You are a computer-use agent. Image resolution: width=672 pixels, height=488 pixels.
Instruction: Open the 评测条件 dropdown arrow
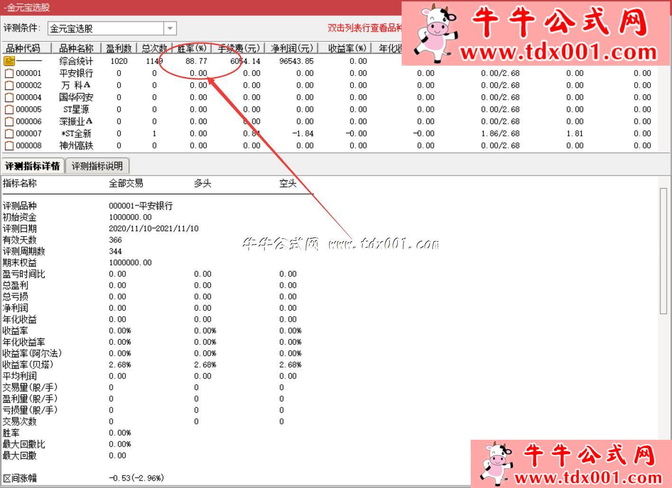coord(170,29)
